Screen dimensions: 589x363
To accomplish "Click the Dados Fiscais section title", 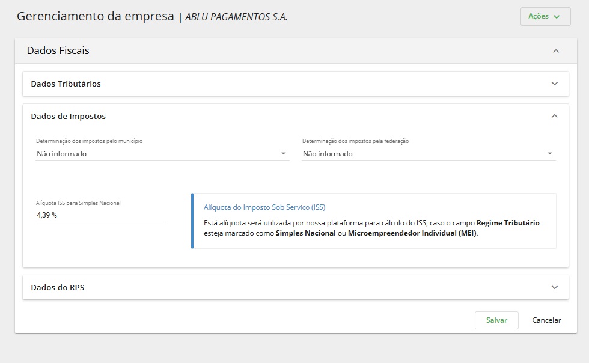I will (x=58, y=51).
